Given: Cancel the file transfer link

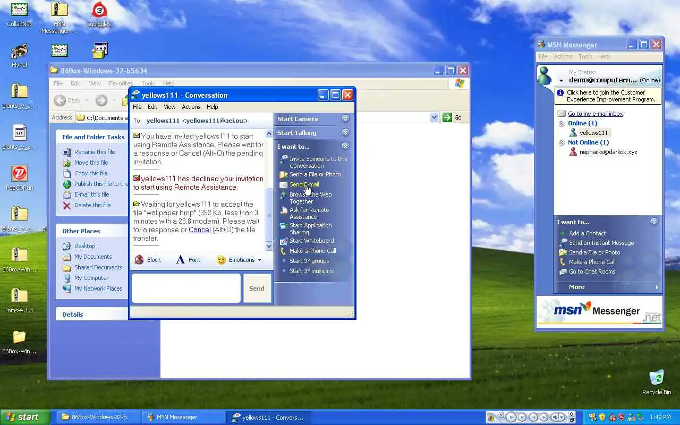Looking at the screenshot, I should point(200,229).
